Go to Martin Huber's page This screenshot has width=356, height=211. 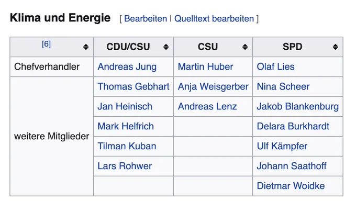[x=205, y=66]
